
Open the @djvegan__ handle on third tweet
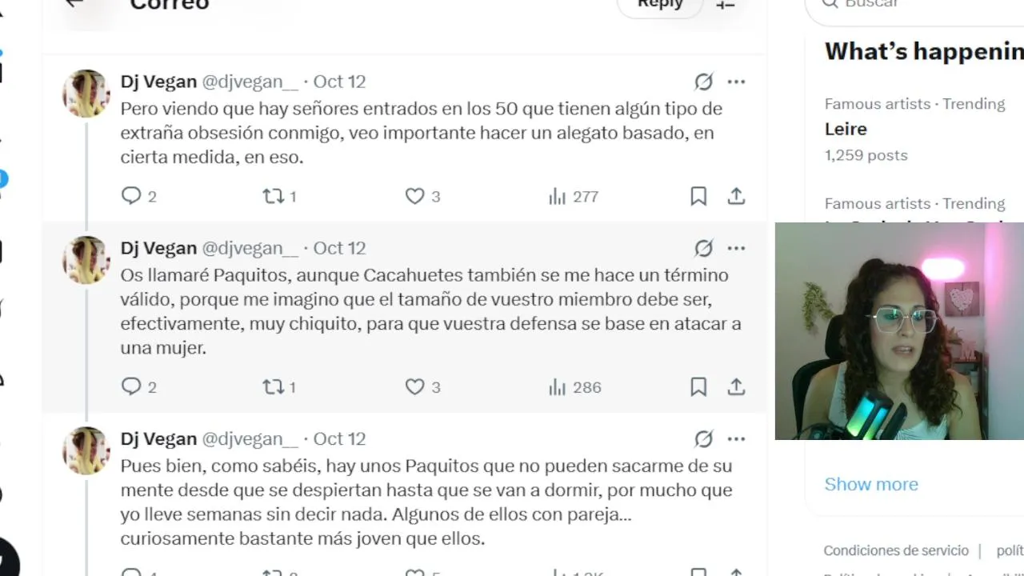click(x=250, y=439)
